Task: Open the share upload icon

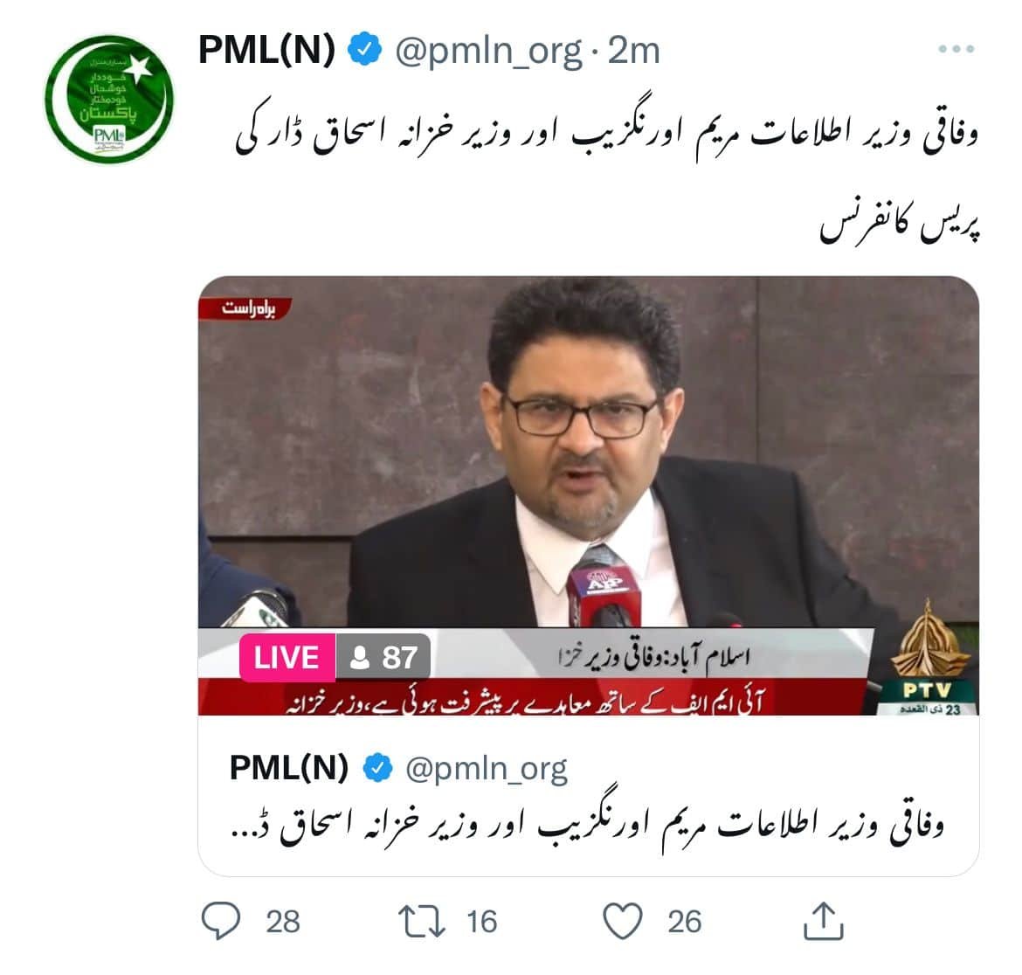Action: pos(823,921)
